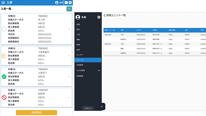Go back using chevron beside 管理ユニット一覧
The image size is (206, 116).
(104, 15)
